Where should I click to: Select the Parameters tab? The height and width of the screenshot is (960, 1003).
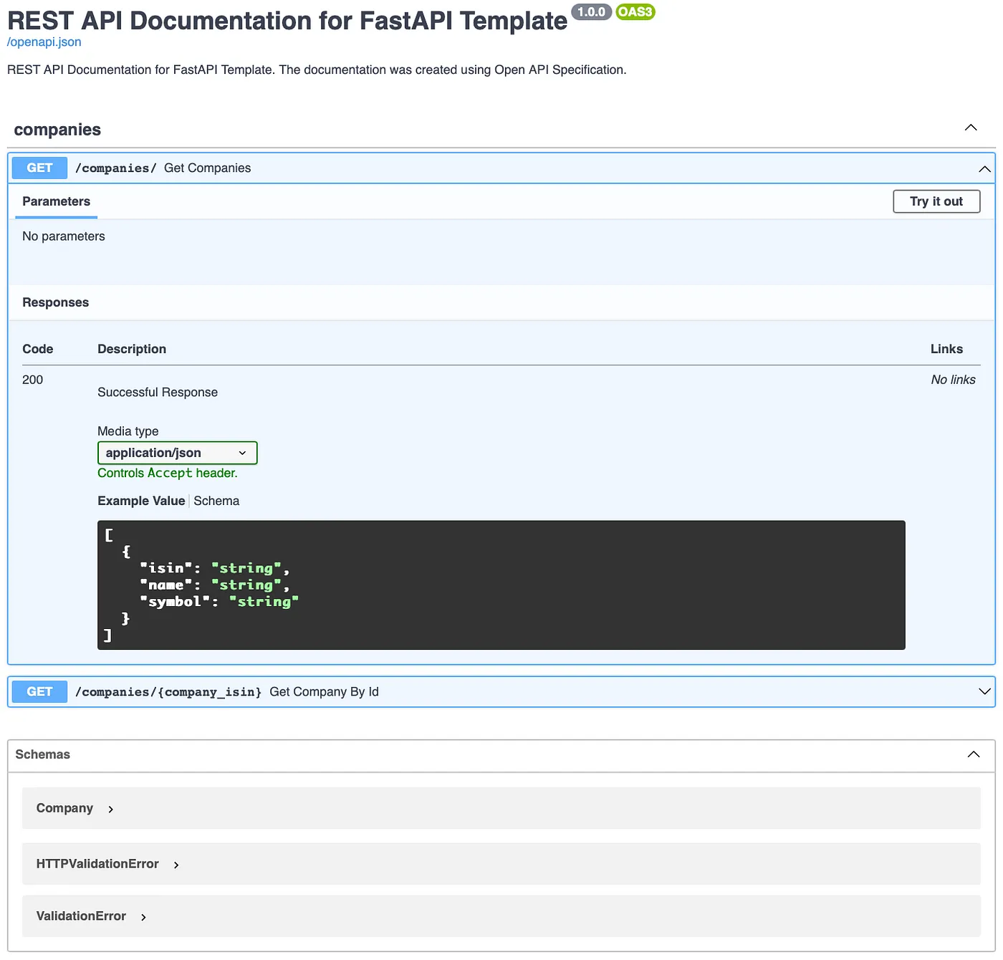coord(56,202)
